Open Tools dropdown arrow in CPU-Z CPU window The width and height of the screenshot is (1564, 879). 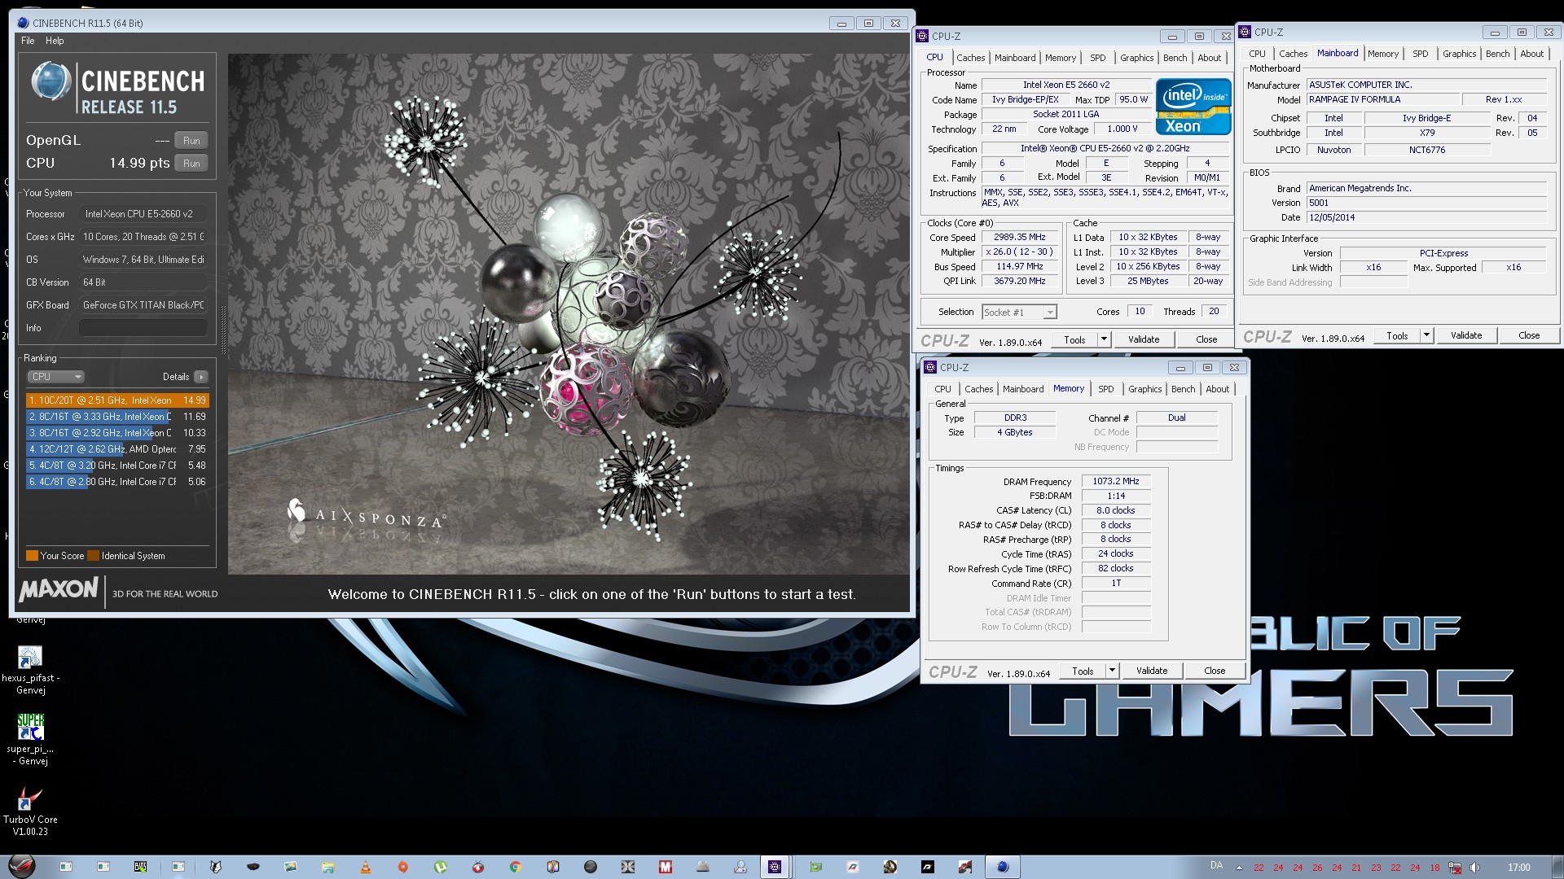pos(1104,339)
